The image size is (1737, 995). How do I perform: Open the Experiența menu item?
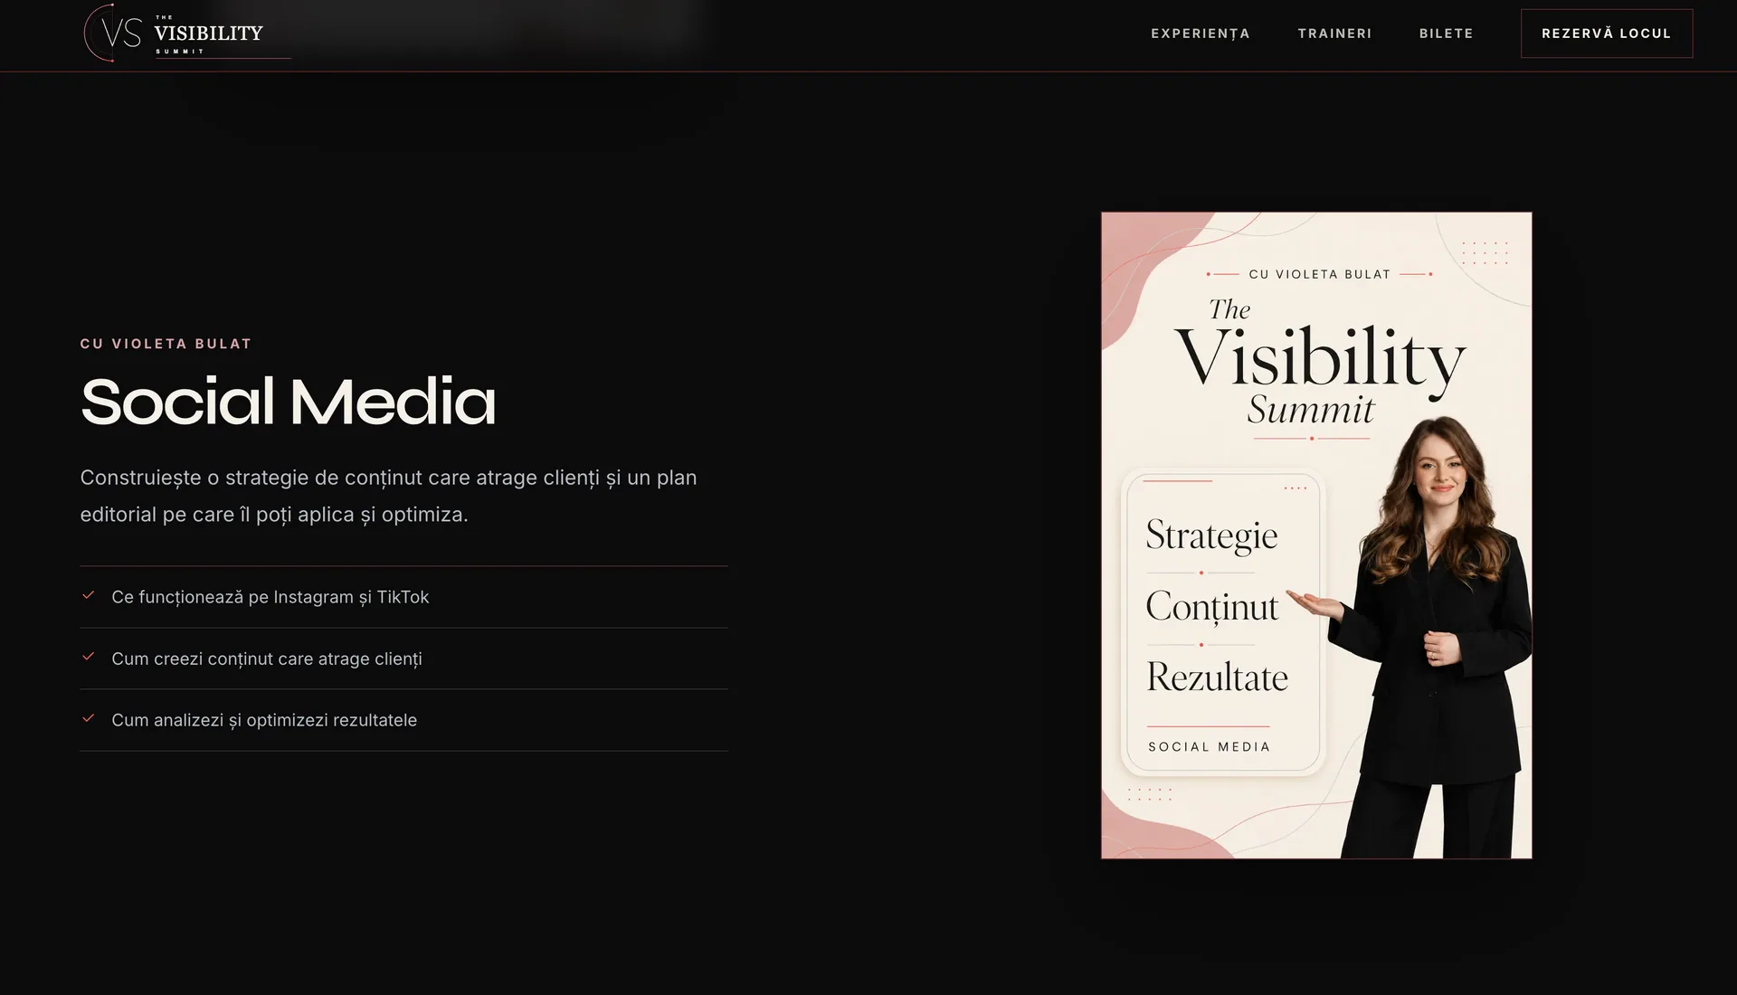(1200, 33)
